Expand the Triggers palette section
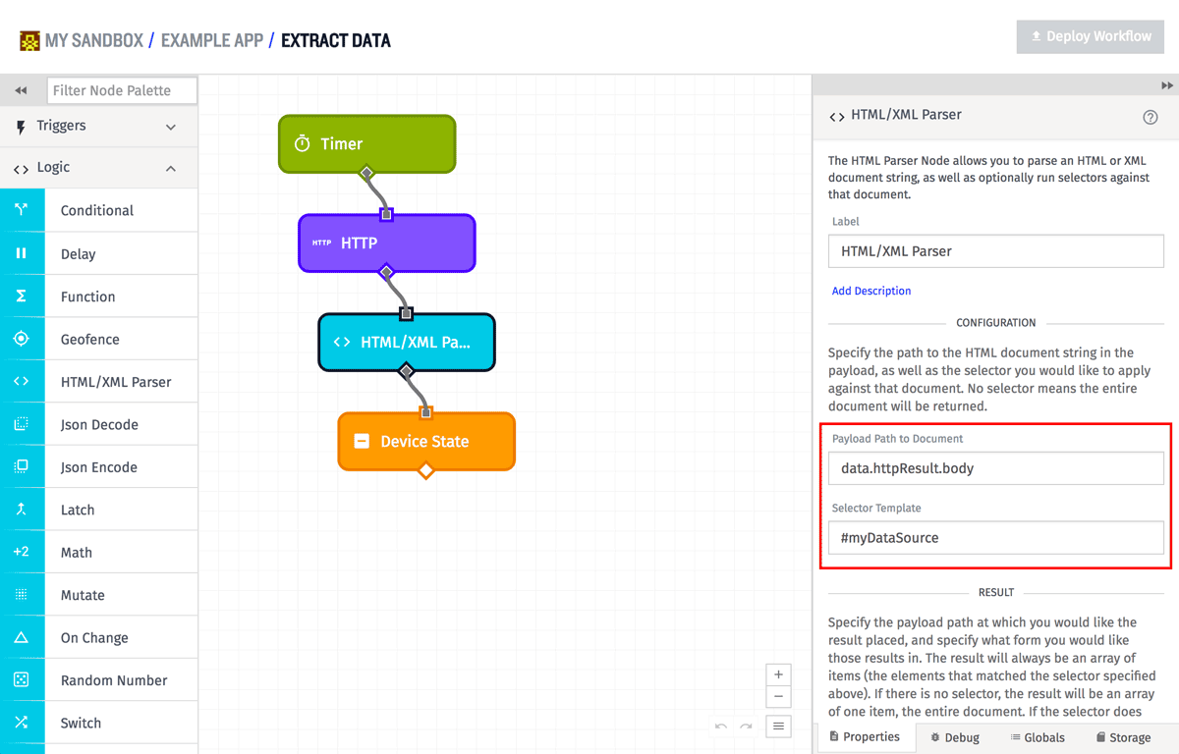This screenshot has height=754, width=1179. 98,126
